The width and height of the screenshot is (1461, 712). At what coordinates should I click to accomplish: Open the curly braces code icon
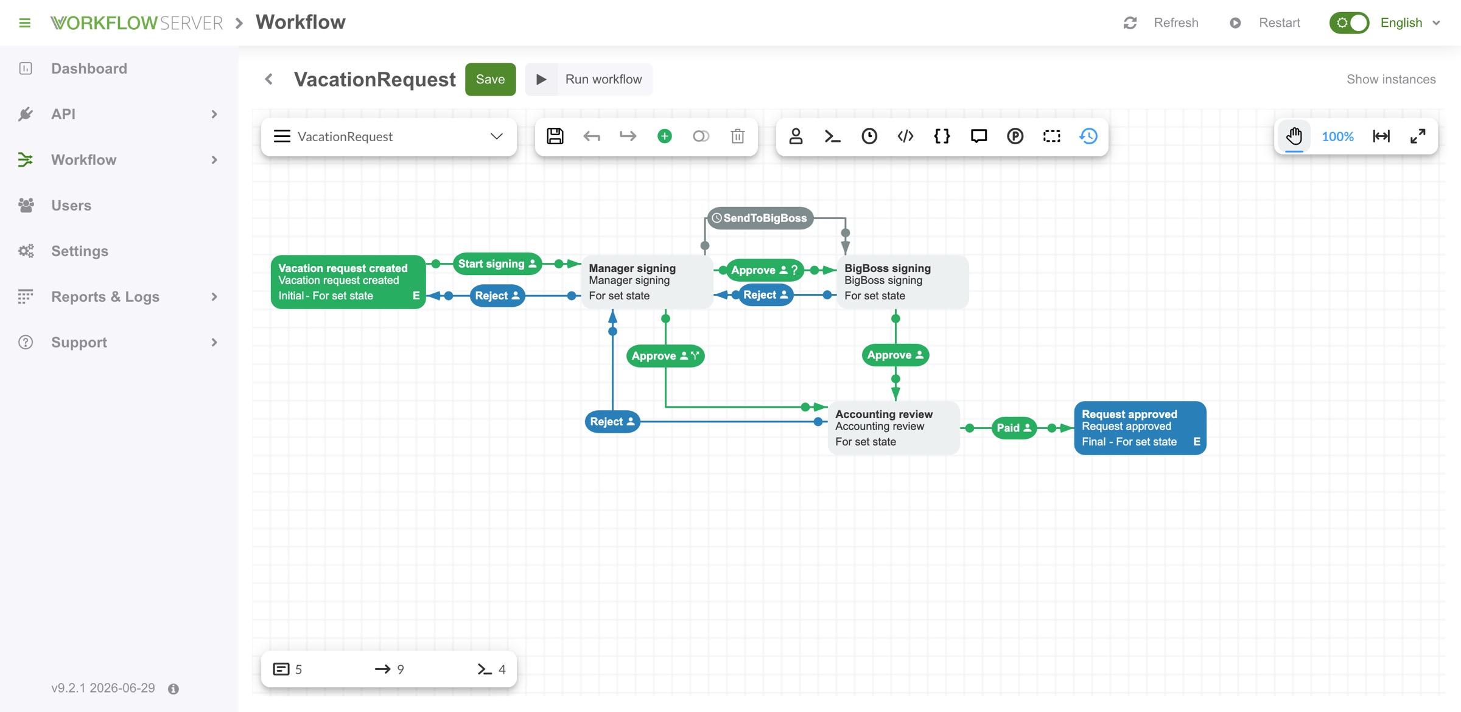click(x=942, y=136)
